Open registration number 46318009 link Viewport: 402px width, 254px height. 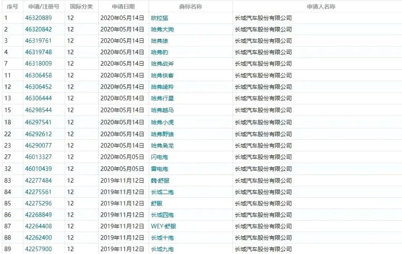38,63
